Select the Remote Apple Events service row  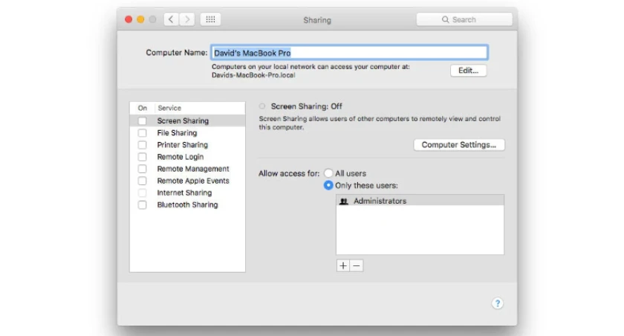[x=187, y=181]
